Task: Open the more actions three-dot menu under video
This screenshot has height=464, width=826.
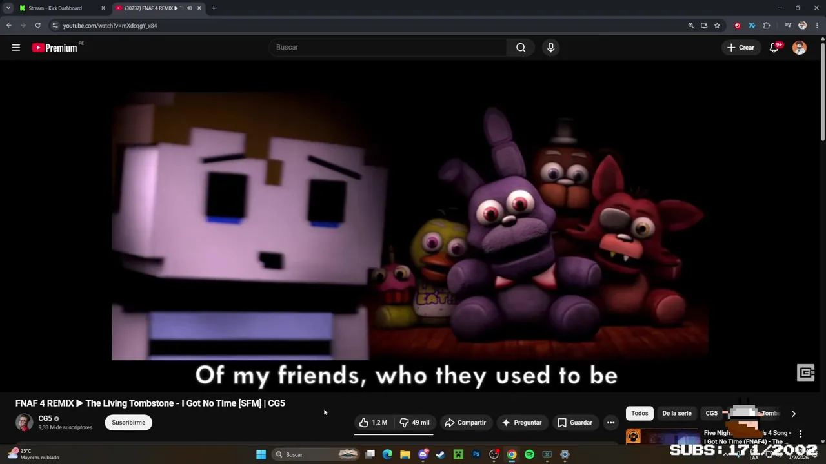Action: (x=610, y=423)
